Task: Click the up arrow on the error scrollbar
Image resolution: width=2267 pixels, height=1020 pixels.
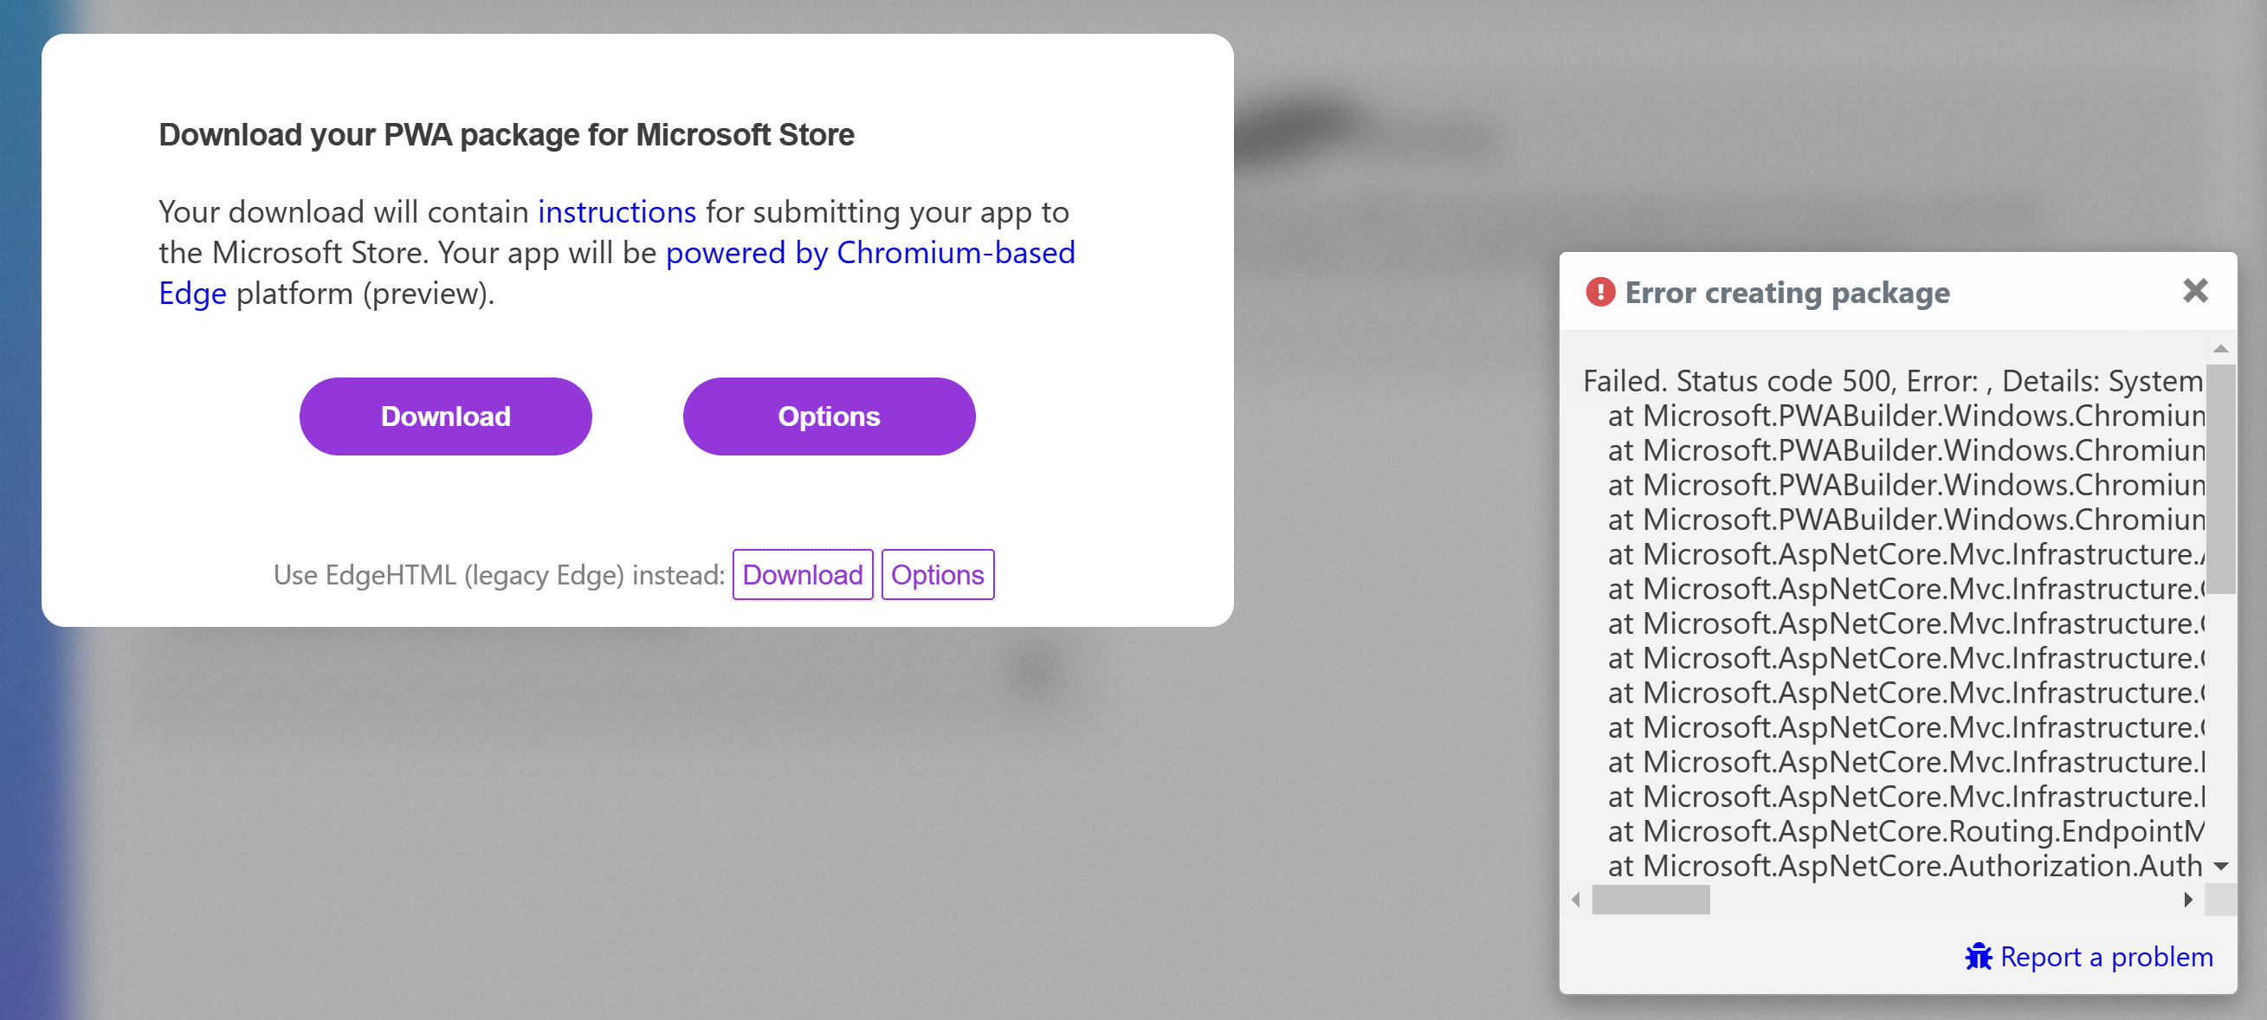Action: tap(2221, 350)
